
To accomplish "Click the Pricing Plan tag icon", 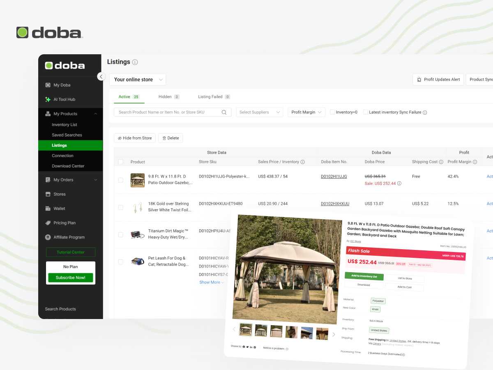I will [x=48, y=223].
